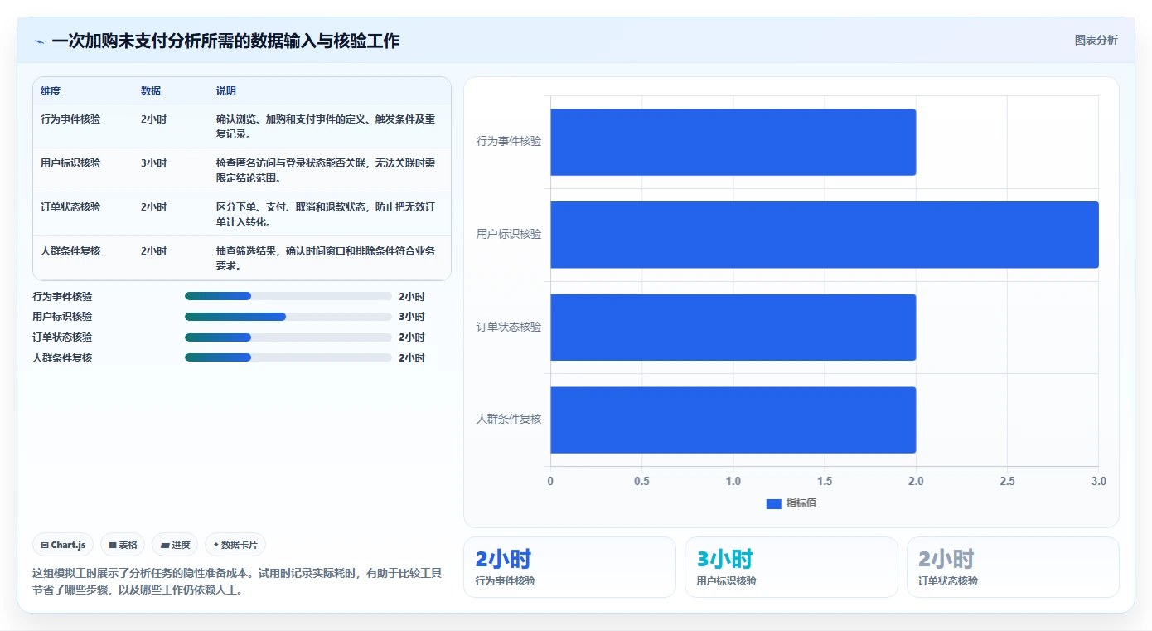The image size is (1152, 631).
Task: Open the 图表分析 label in the header
Action: (1096, 40)
